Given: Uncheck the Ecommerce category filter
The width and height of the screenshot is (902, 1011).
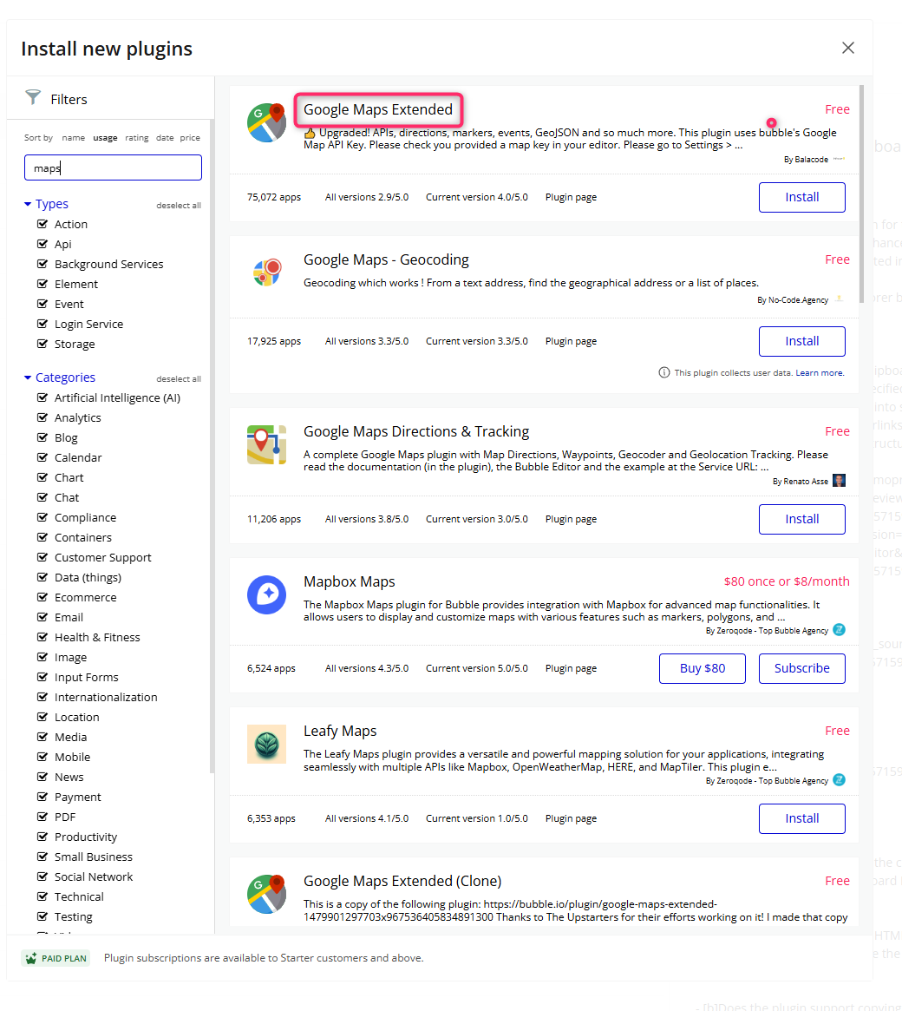Looking at the screenshot, I should tap(41, 597).
